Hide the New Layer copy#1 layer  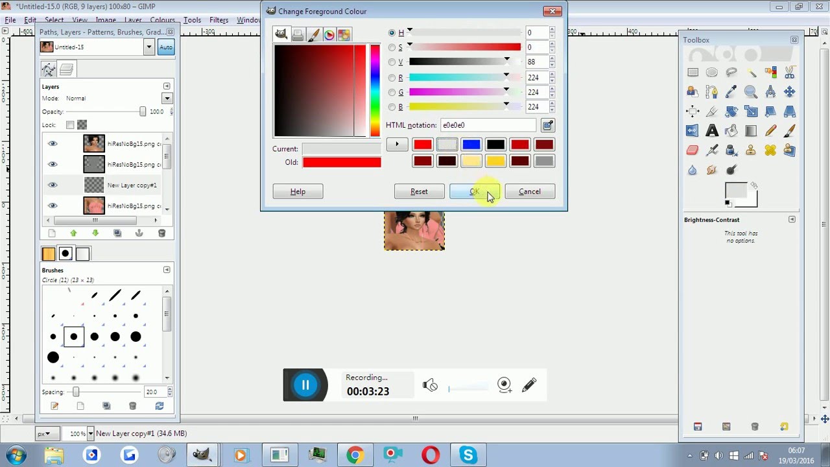click(53, 185)
